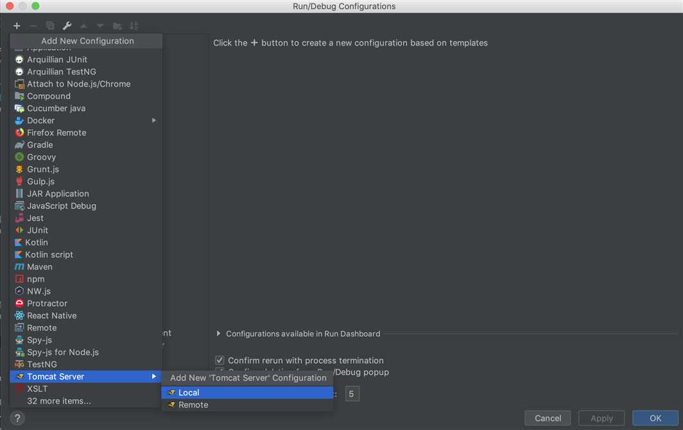This screenshot has height=430, width=683.
Task: Select the React Native atom icon
Action: pyautogui.click(x=19, y=315)
